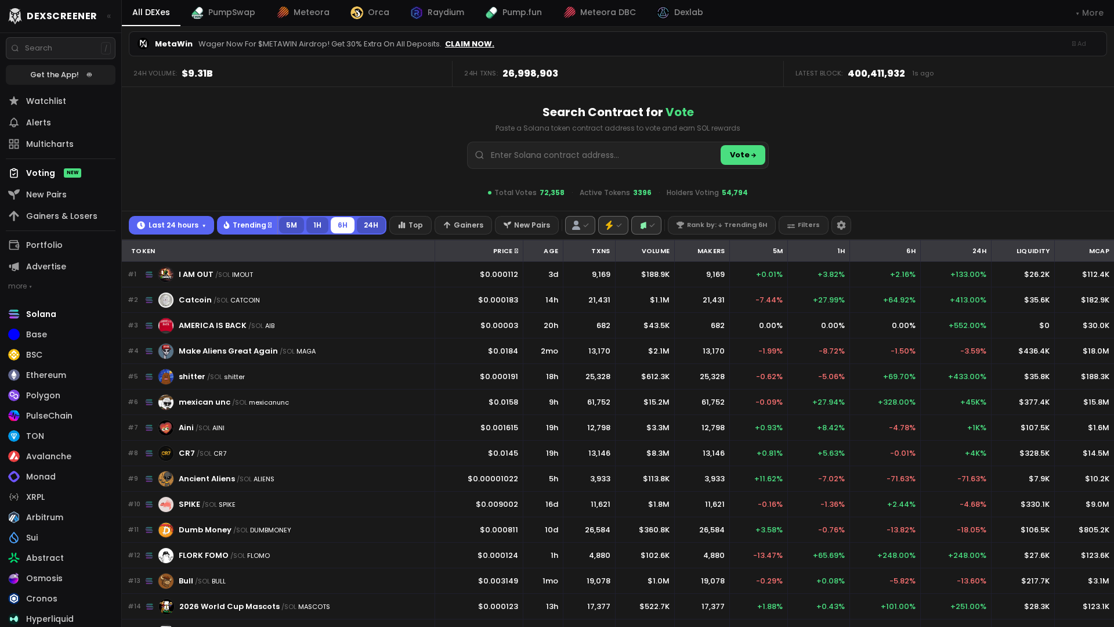Collapse the sidebar with double chevron
The width and height of the screenshot is (1114, 627).
[108, 16]
